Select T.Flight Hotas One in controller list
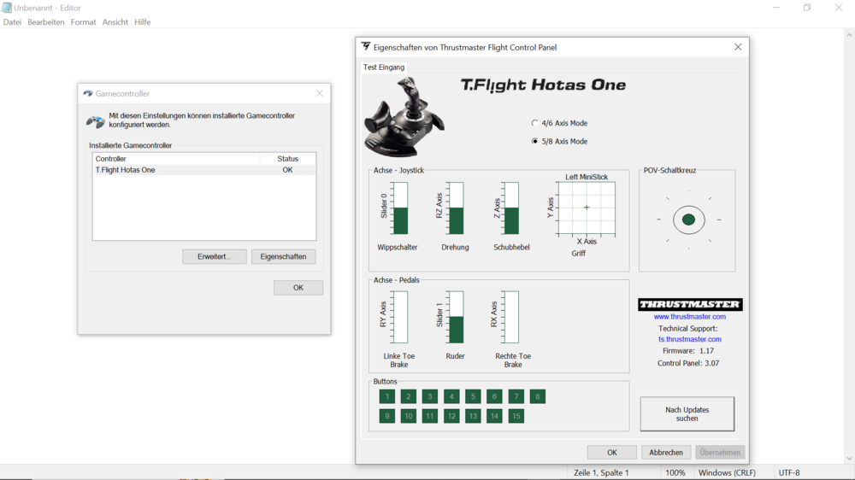Viewport: 855px width, 480px height. click(x=204, y=170)
